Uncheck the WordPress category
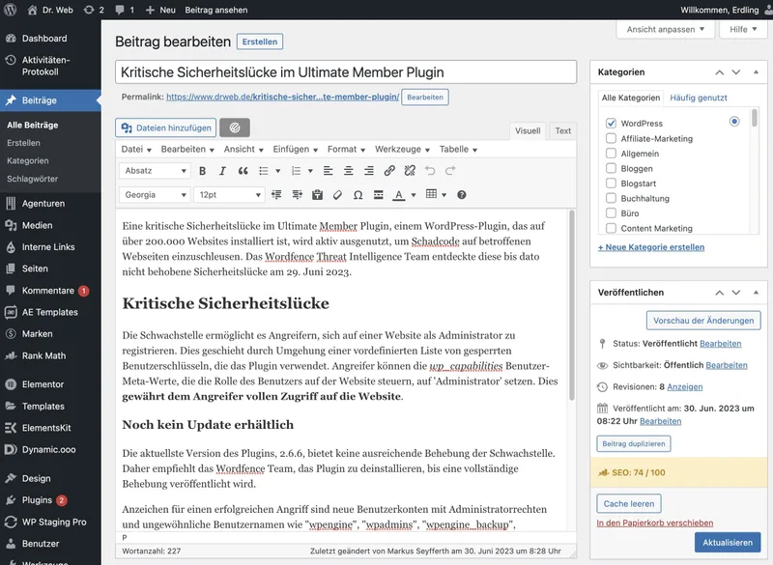Screen dimensions: 773x565 point(611,124)
